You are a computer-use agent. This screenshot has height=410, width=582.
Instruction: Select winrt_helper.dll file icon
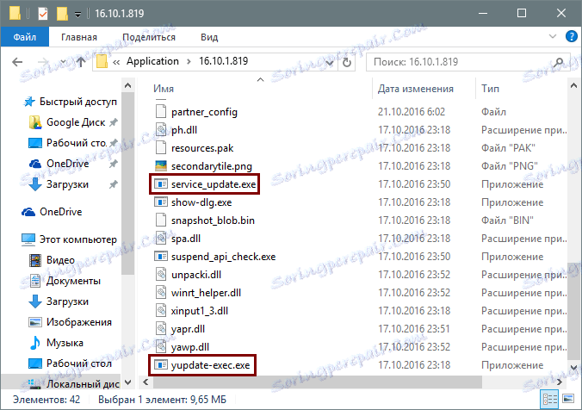click(161, 293)
